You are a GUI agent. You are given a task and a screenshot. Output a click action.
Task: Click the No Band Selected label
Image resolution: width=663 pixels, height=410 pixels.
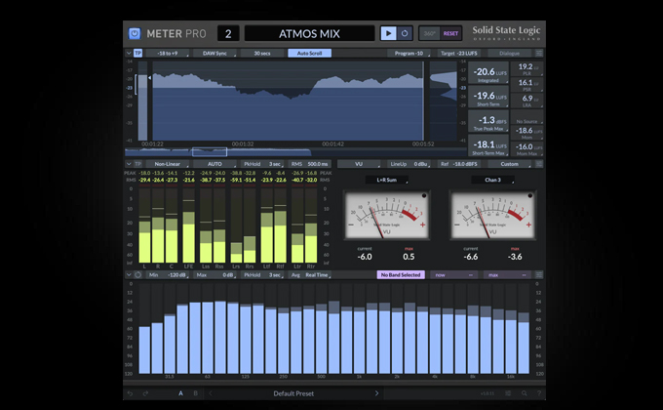(401, 275)
